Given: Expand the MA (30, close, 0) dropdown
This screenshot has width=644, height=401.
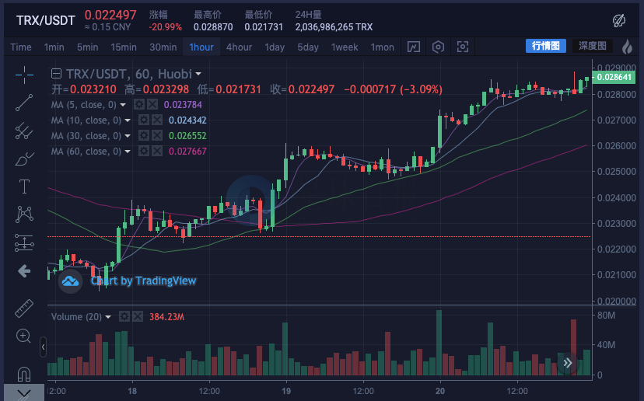Looking at the screenshot, I should coord(128,136).
